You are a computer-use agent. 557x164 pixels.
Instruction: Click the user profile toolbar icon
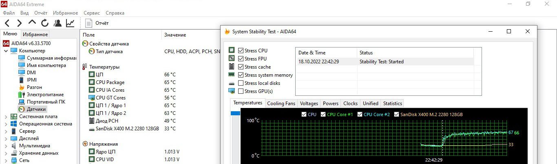tap(57, 23)
